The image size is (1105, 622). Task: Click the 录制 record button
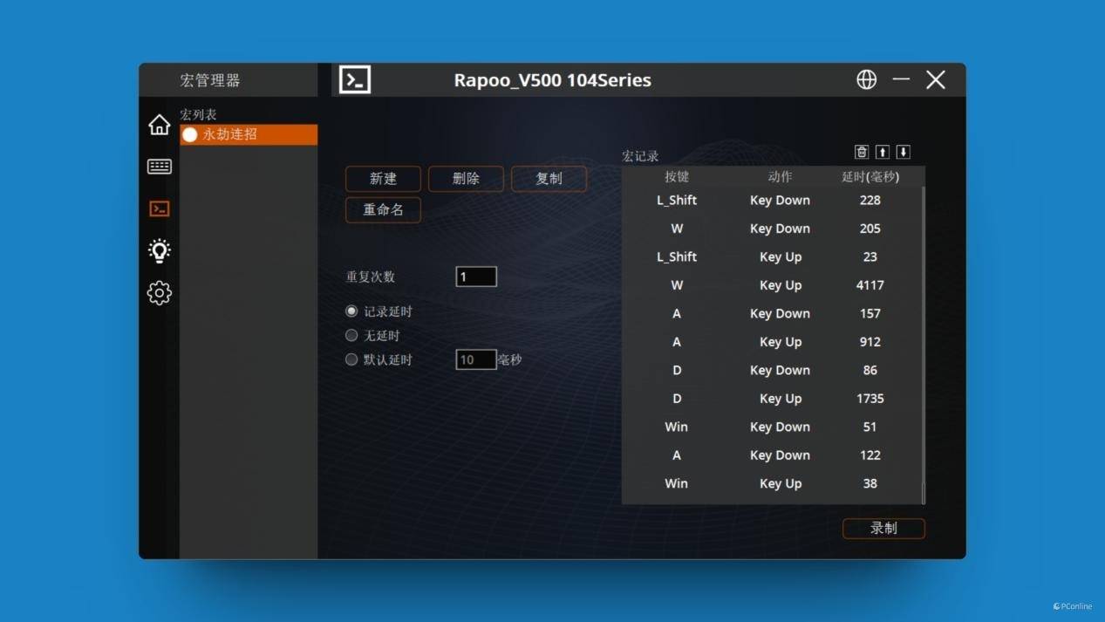(883, 528)
